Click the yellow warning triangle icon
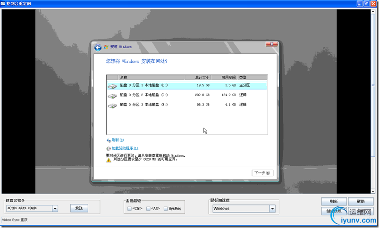Screen dimensions: 379x228 coord(109,160)
